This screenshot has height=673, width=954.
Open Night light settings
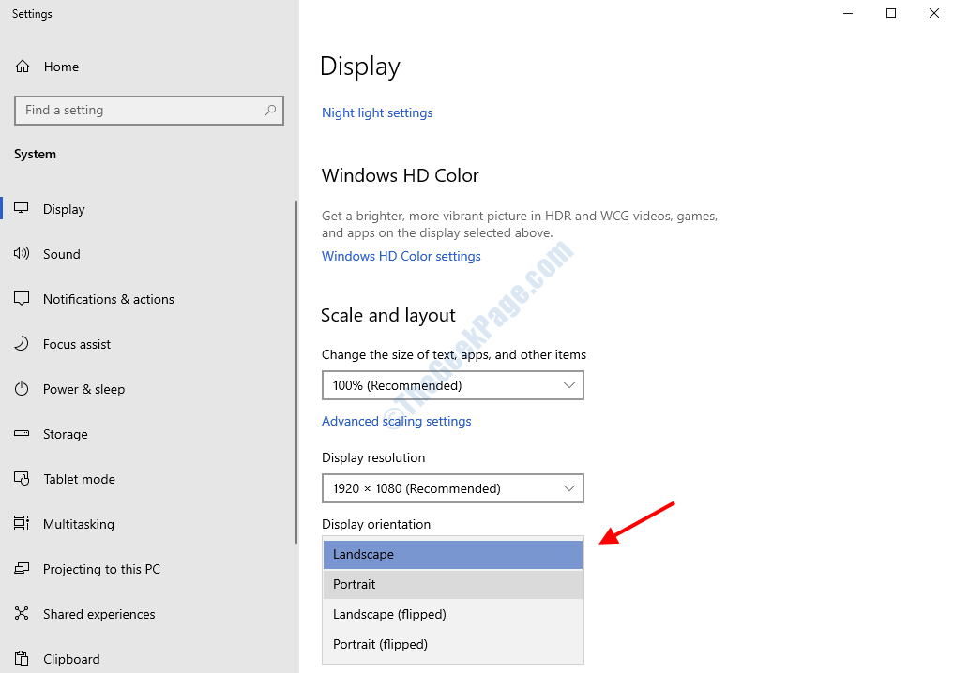377,112
